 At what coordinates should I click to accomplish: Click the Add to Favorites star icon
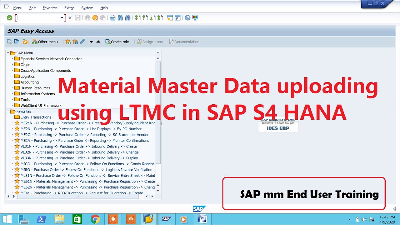tap(68, 42)
